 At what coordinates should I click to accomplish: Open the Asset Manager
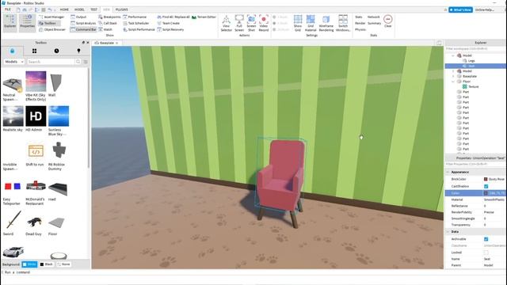pos(51,17)
